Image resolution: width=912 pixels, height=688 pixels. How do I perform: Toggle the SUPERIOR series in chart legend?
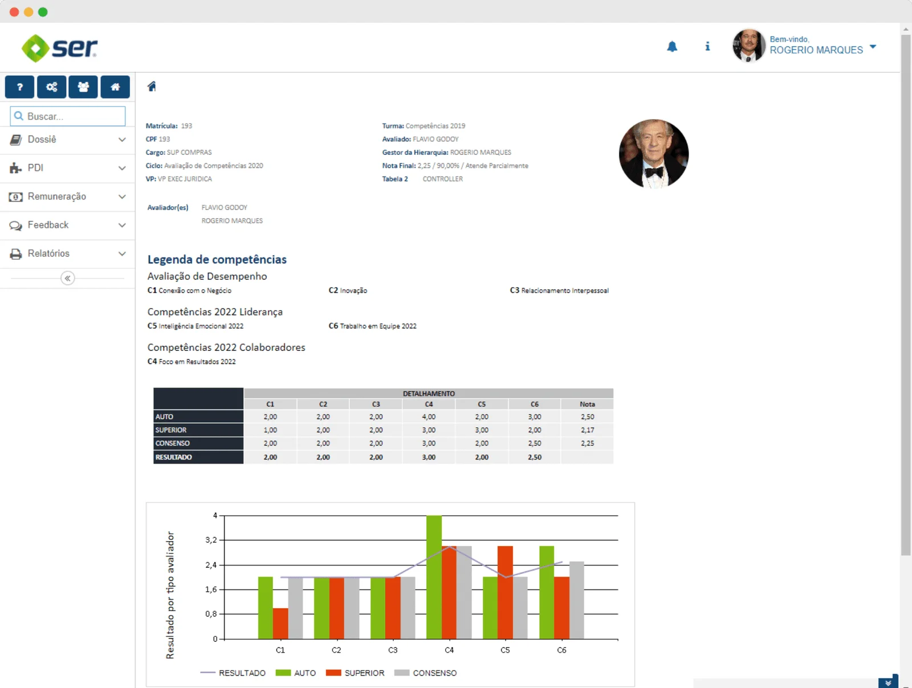tap(356, 673)
